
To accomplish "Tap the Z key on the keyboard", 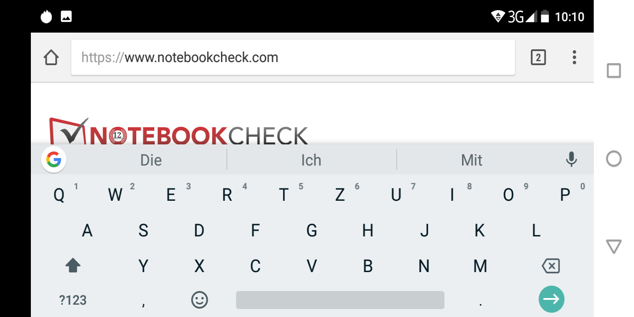I will [339, 195].
